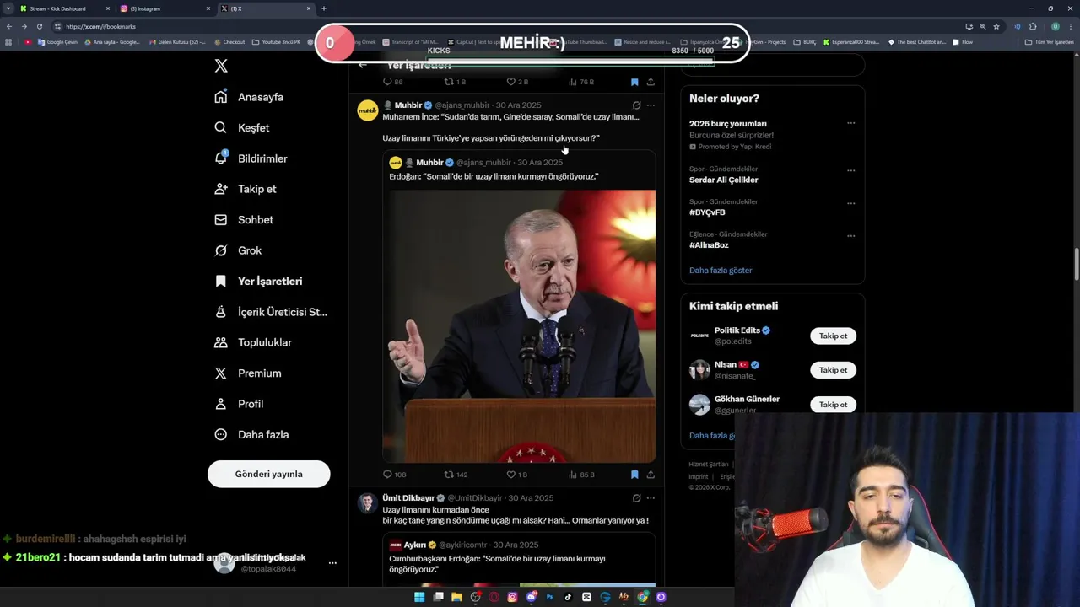Open the more options for the Serdar Ali Çelikler trend
The width and height of the screenshot is (1080, 607).
click(x=850, y=170)
